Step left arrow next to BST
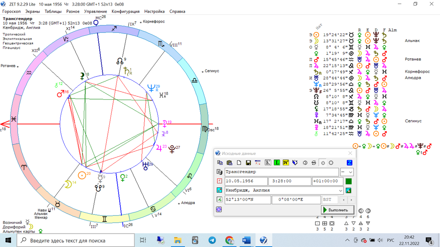440x247 pixels. click(x=343, y=200)
